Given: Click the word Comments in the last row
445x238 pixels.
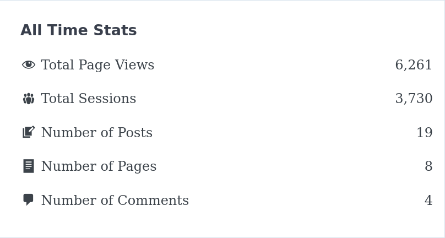Looking at the screenshot, I should click(x=153, y=200).
